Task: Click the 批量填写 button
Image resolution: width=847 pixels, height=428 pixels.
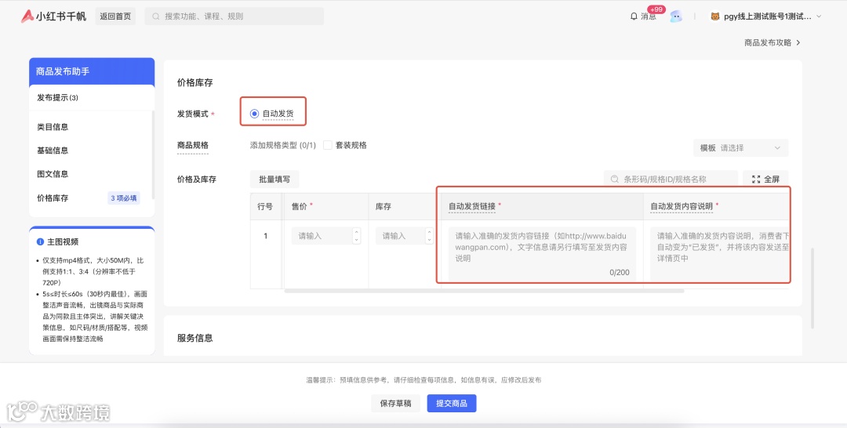Action: [x=274, y=180]
